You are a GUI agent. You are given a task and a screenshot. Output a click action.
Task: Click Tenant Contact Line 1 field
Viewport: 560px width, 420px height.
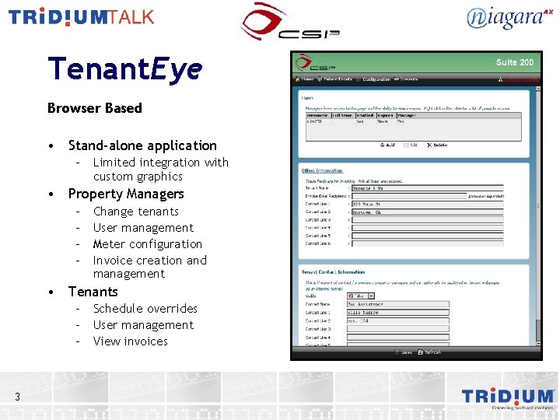(398, 313)
